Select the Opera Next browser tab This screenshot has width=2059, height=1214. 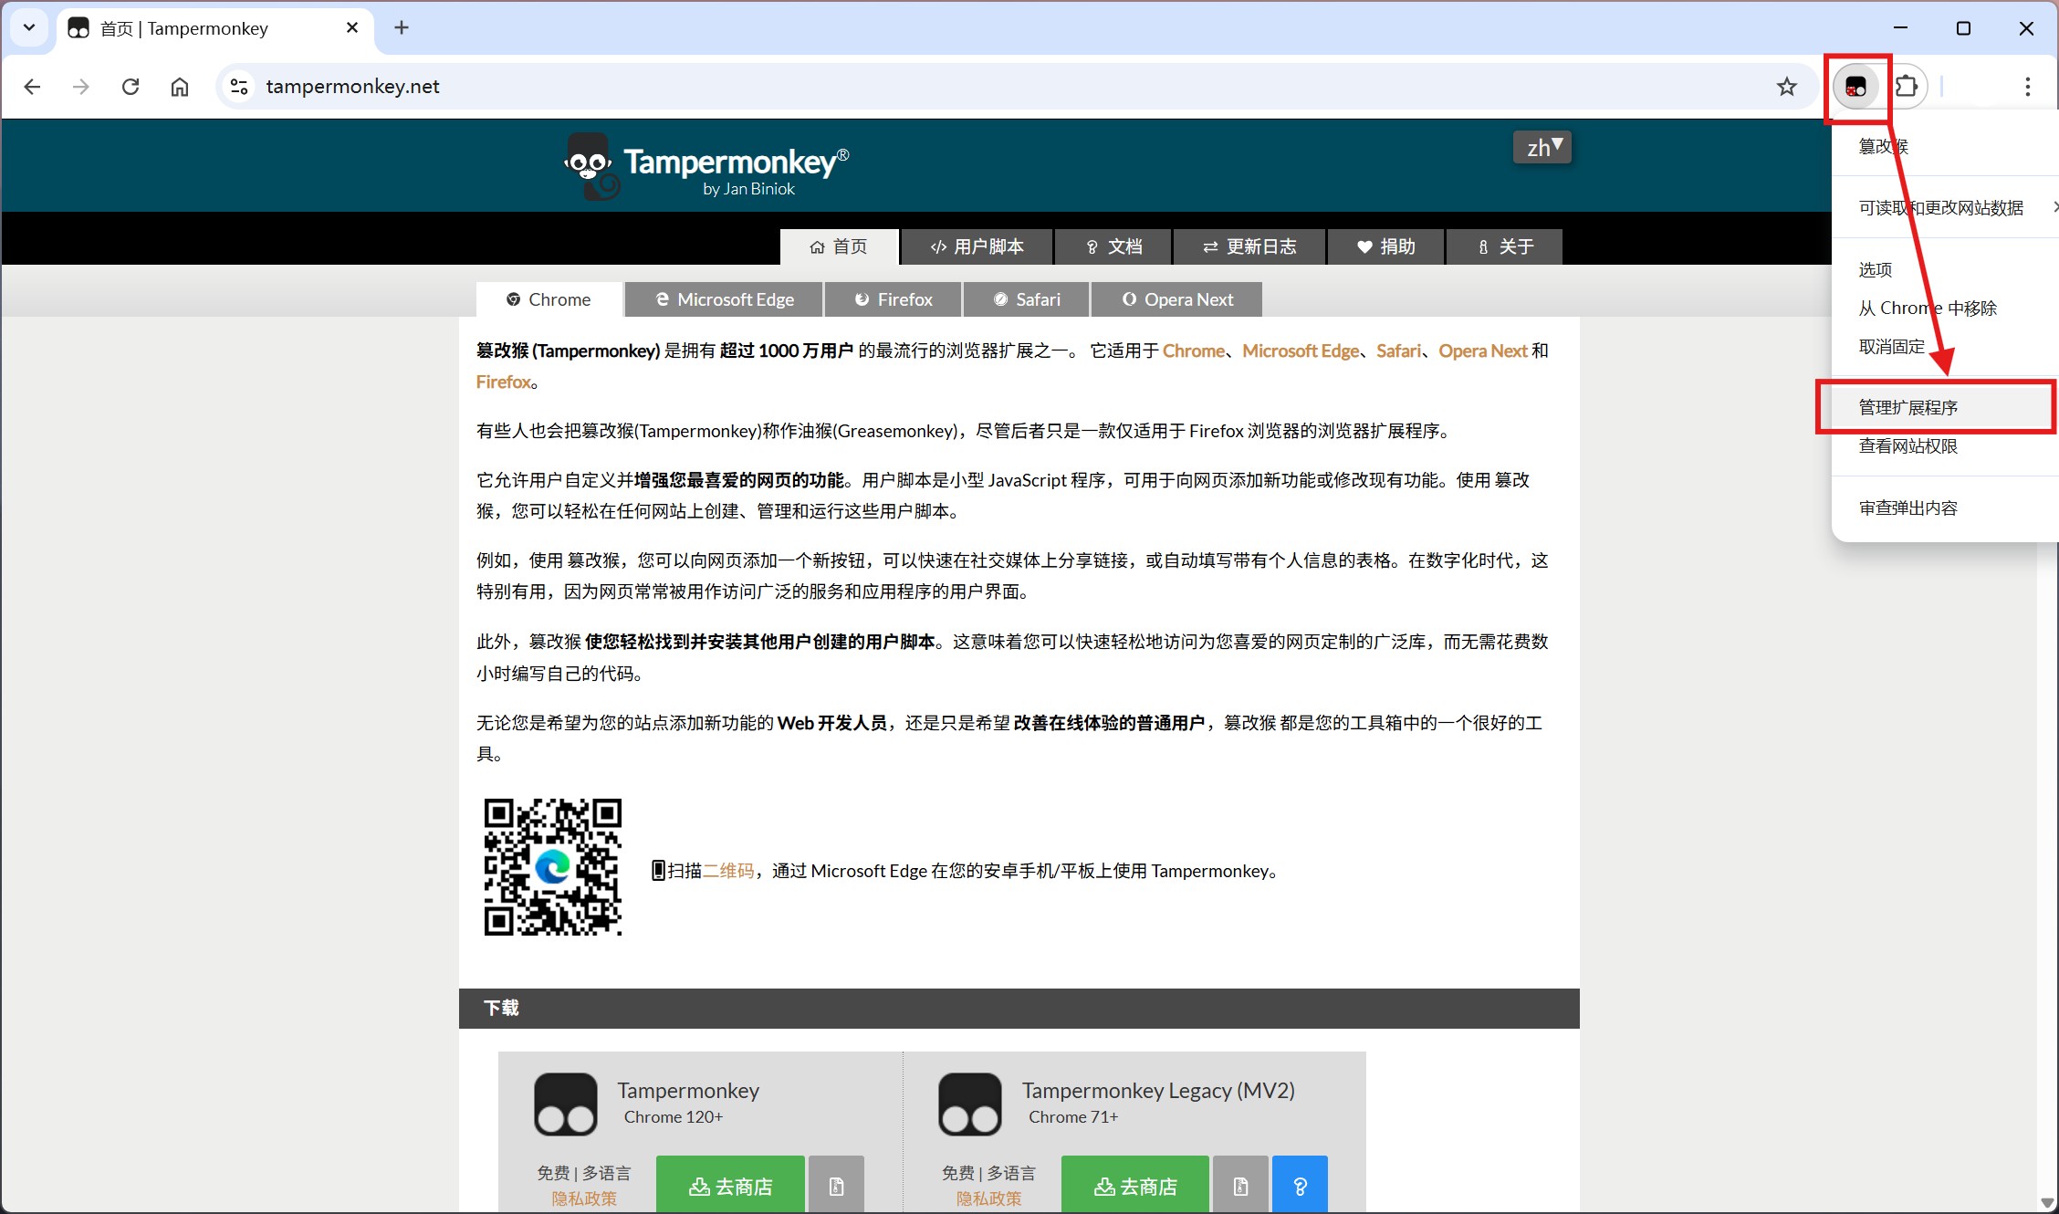click(x=1177, y=299)
